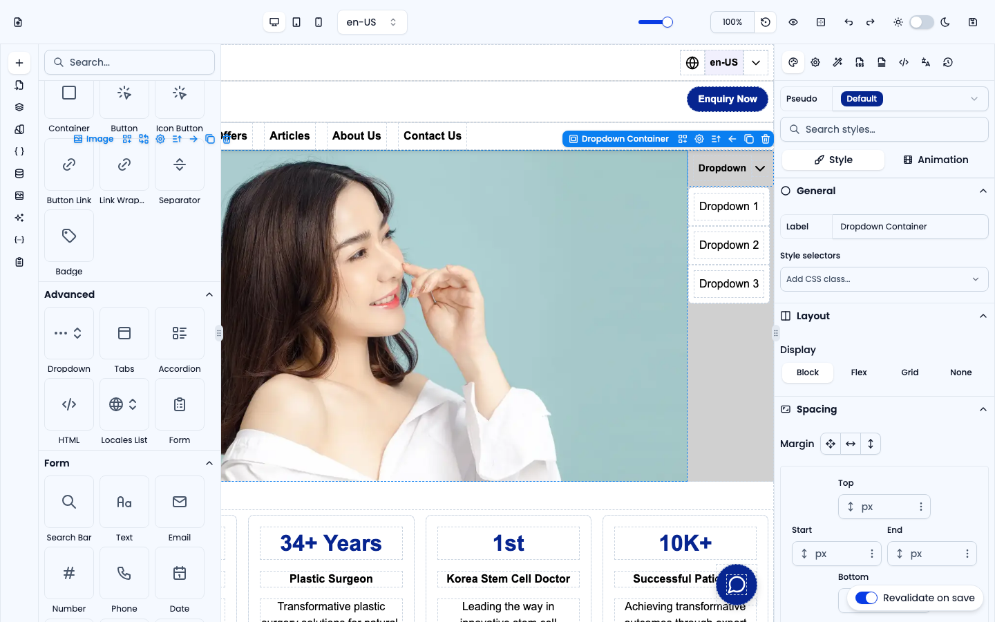Select the Badge element icon

(69, 236)
